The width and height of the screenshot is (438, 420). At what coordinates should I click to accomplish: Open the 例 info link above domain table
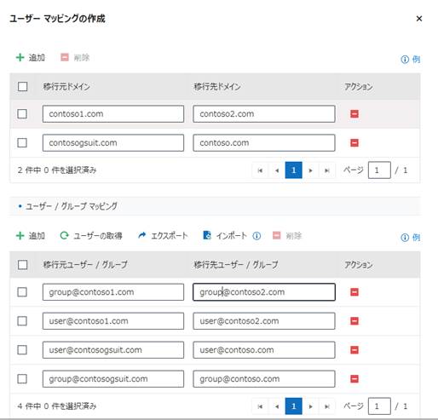point(411,60)
